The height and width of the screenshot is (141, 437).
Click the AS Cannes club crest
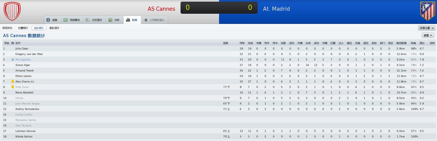point(12,11)
